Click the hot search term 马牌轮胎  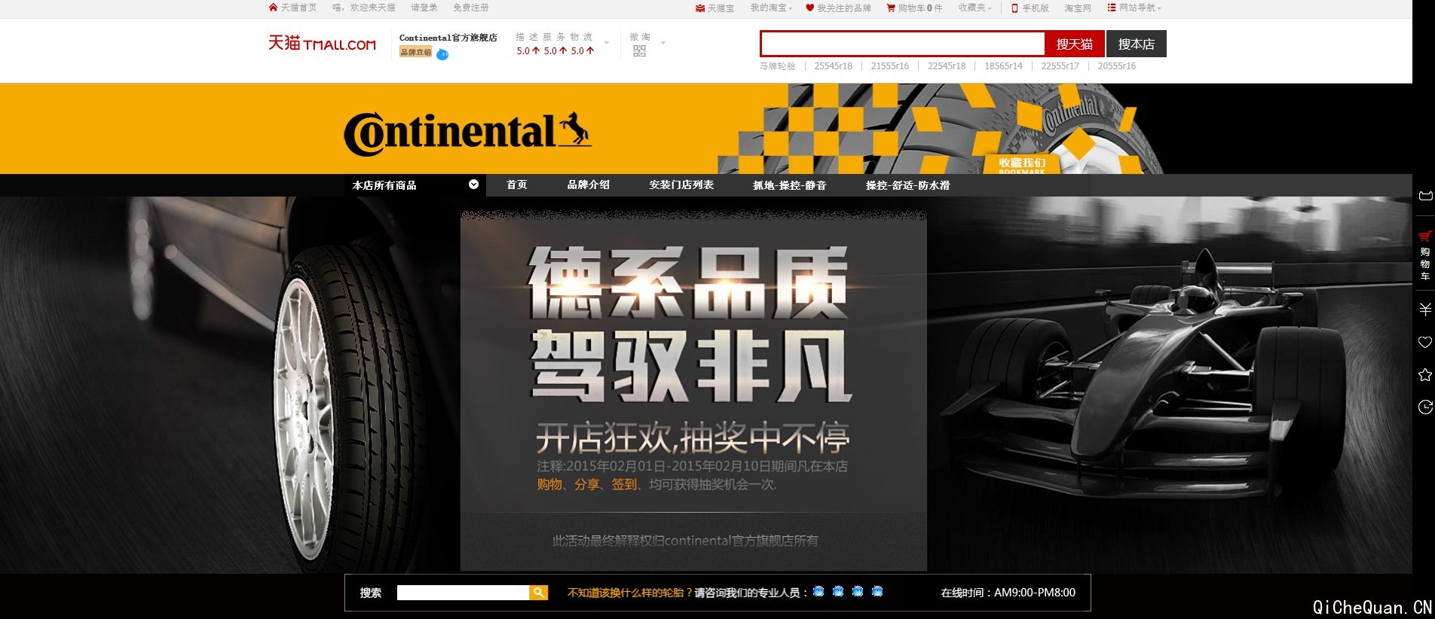[778, 66]
